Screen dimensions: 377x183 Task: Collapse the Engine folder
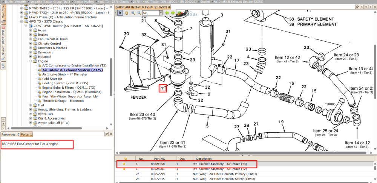[x=30, y=61]
